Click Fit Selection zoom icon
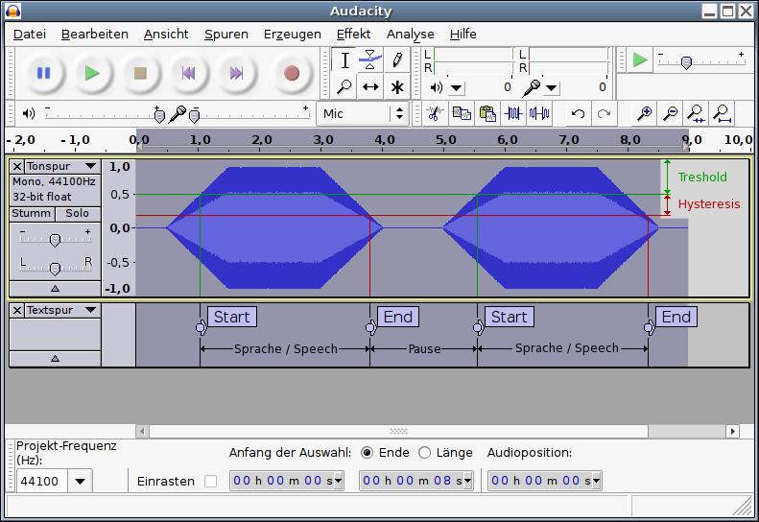This screenshot has width=759, height=522. [696, 114]
